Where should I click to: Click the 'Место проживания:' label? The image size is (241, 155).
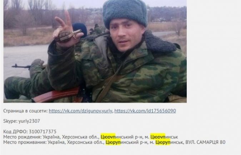tap(25, 142)
